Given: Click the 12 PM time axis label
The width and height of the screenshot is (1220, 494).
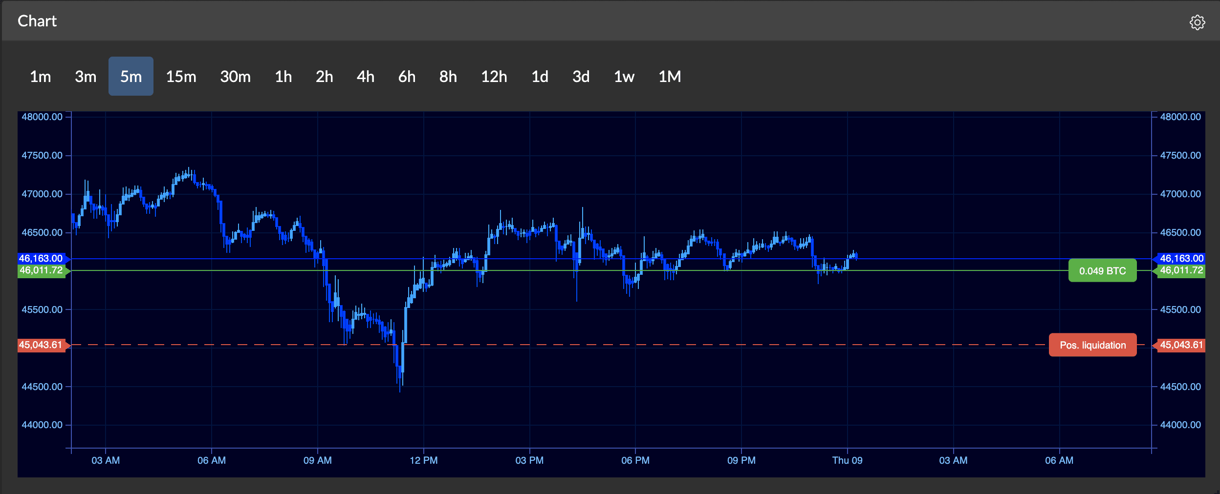Looking at the screenshot, I should coord(423,460).
